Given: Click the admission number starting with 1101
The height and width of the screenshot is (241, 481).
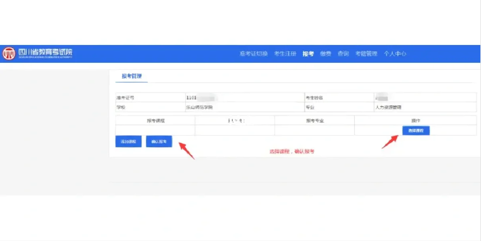Looking at the screenshot, I should [201, 98].
